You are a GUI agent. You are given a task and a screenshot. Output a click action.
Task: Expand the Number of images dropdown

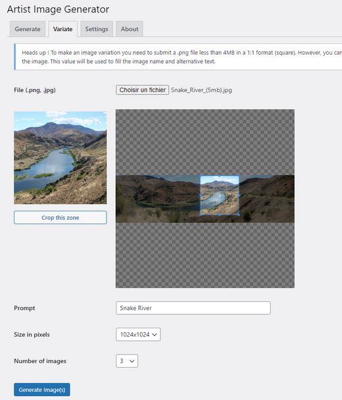(x=127, y=361)
